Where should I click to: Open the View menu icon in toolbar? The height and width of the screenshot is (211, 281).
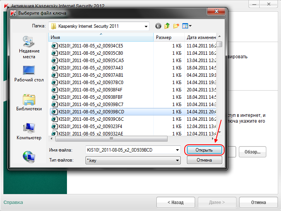tap(187, 26)
